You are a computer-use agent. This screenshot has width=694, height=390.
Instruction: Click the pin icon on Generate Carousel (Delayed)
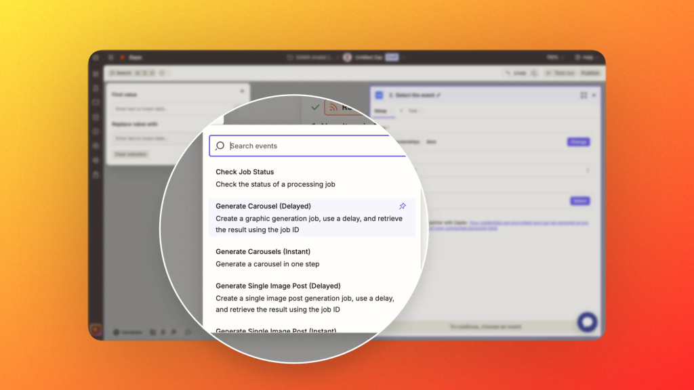(x=402, y=206)
